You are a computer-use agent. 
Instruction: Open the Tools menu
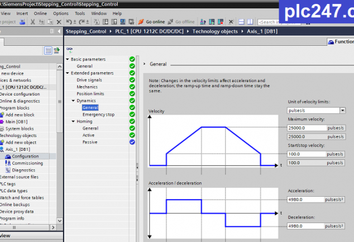point(80,13)
